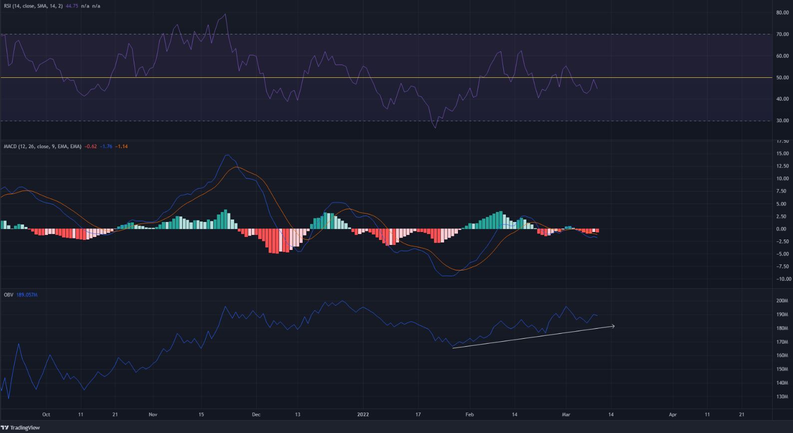Click the 2022 label on the time axis
The height and width of the screenshot is (433, 793).
363,415
